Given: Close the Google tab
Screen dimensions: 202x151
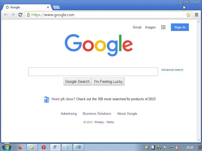Looking at the screenshot, I should pyautogui.click(x=48, y=7).
